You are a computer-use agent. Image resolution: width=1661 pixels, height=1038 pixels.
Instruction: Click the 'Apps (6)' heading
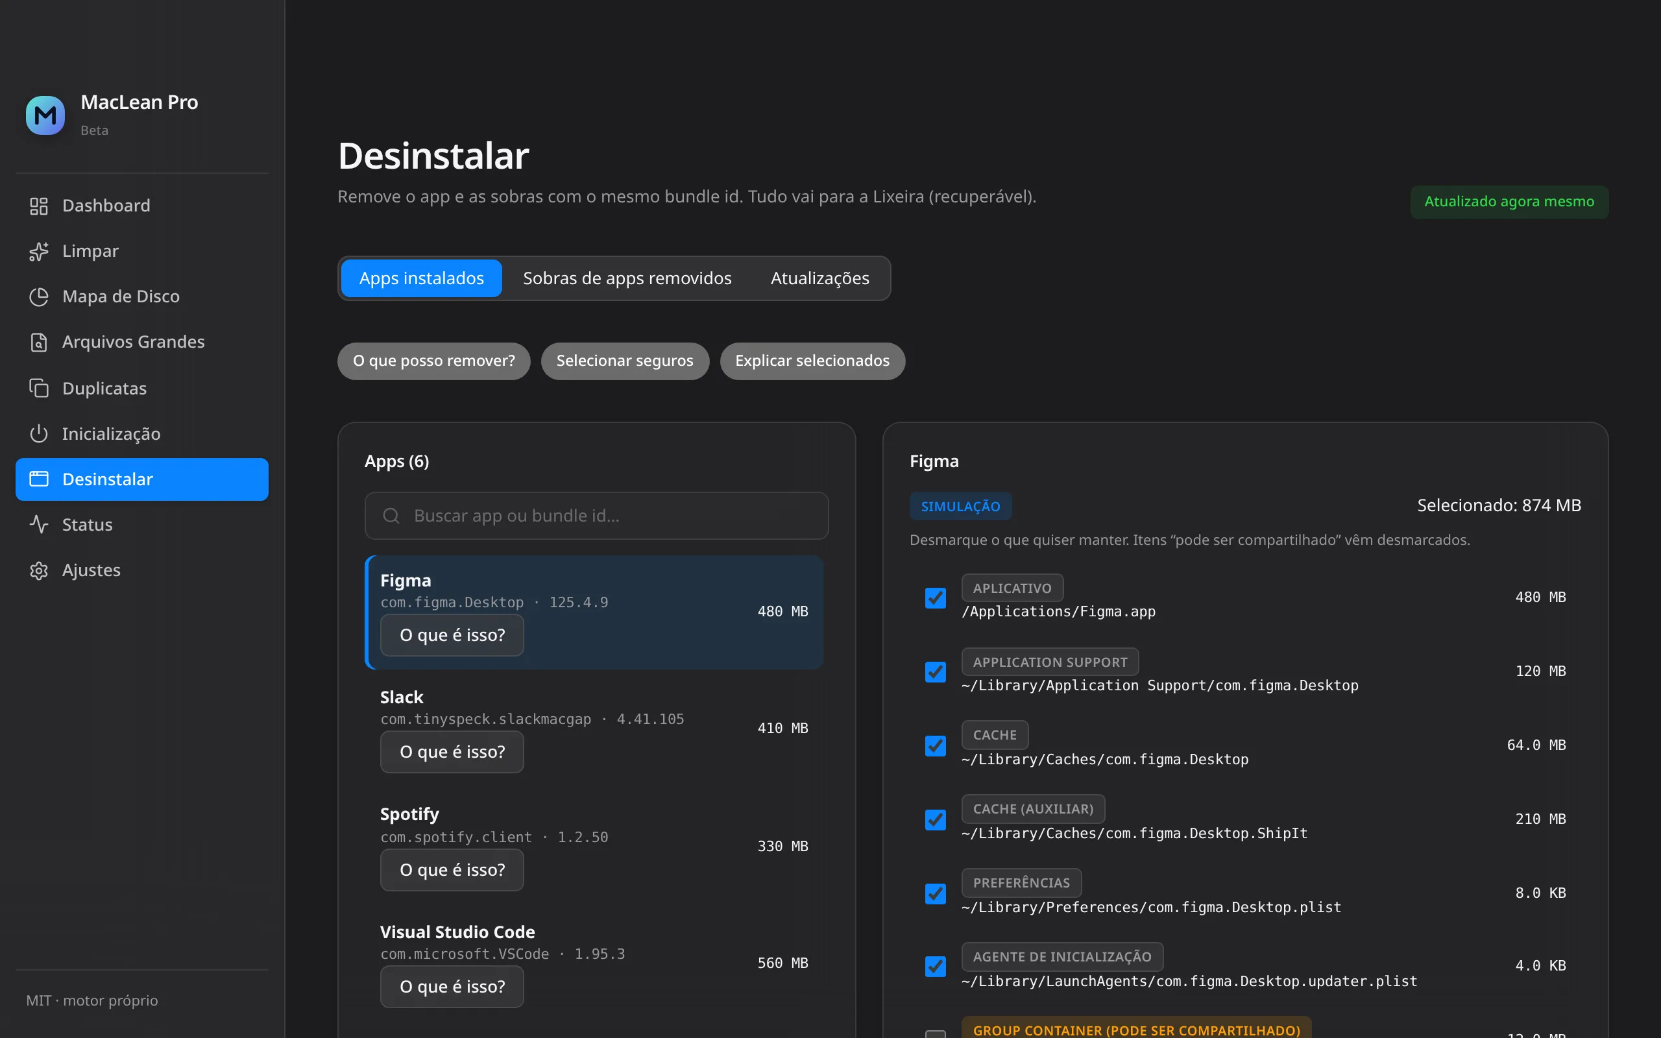click(396, 461)
